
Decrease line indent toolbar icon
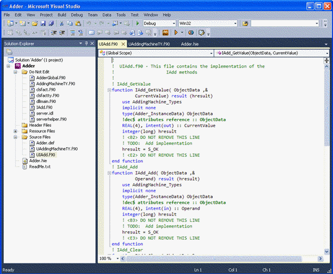[x=54, y=33]
